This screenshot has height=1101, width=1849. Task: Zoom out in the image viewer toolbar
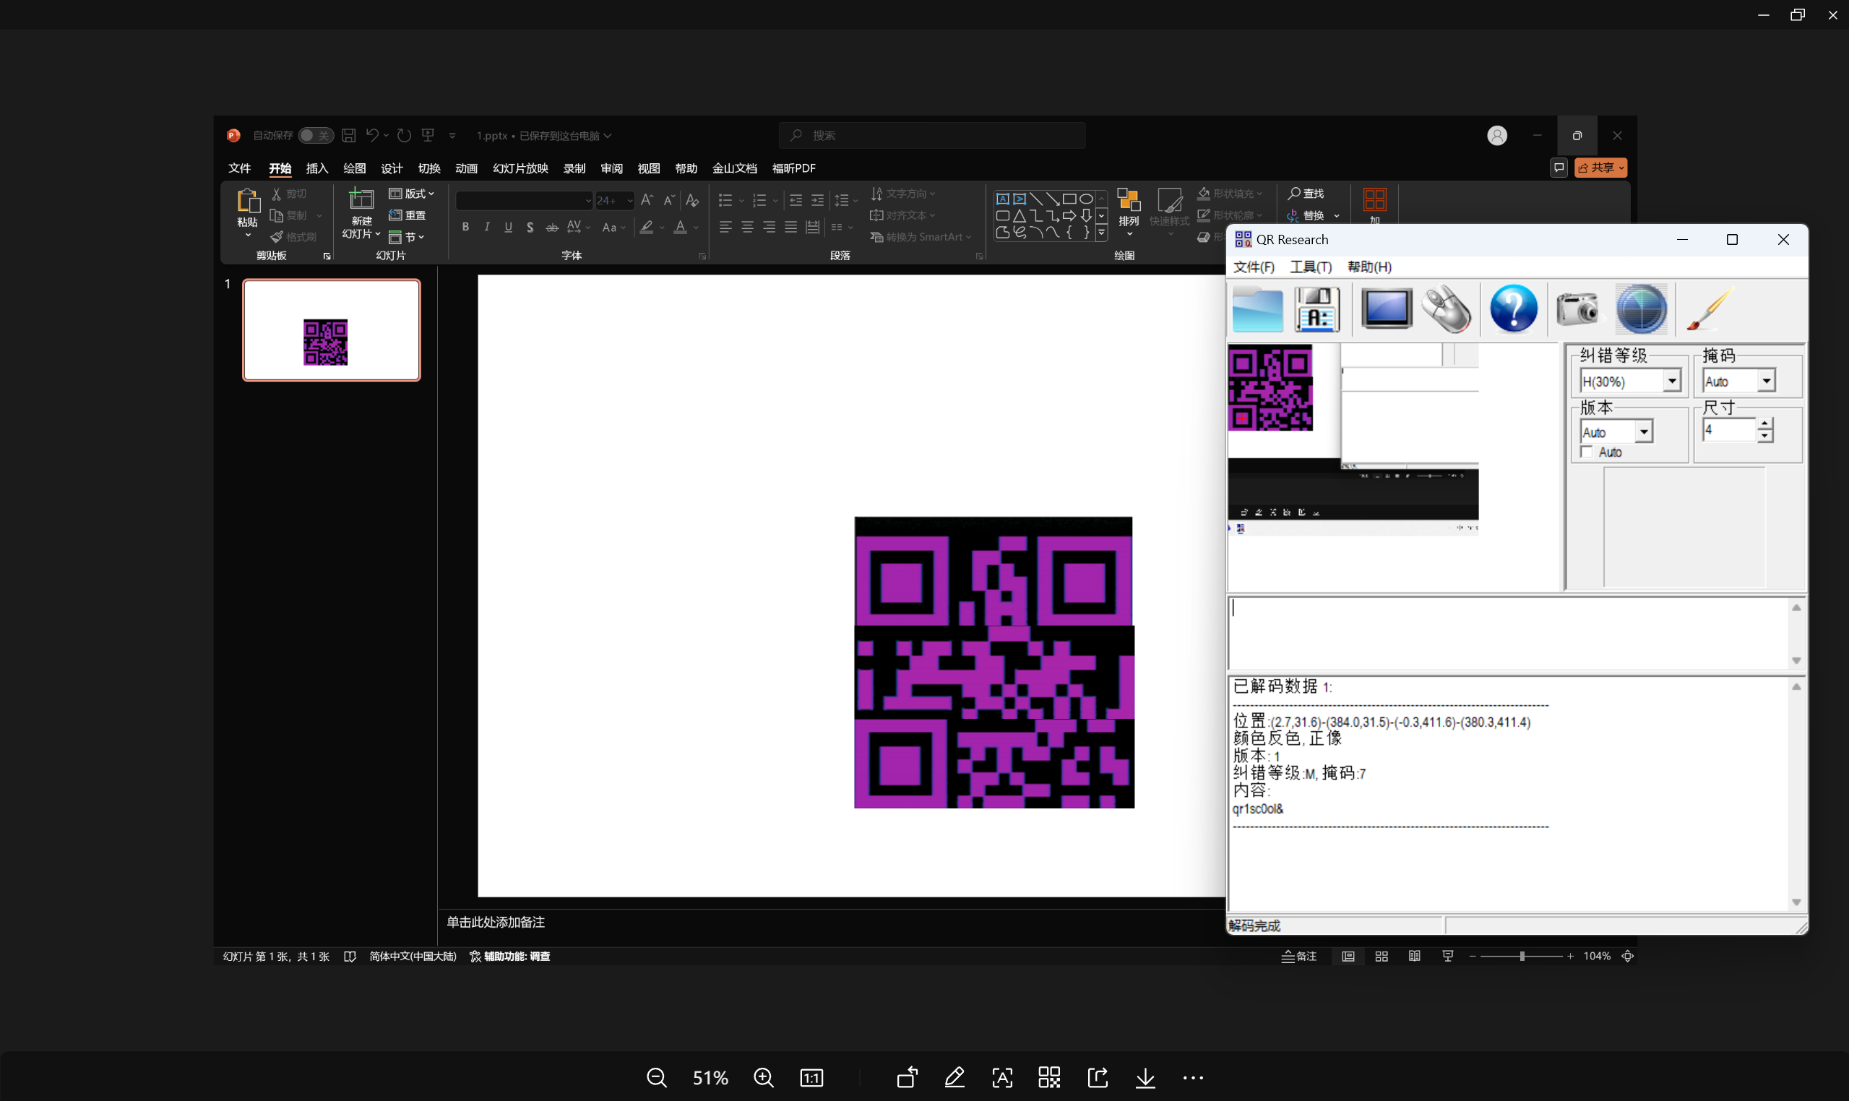[657, 1077]
